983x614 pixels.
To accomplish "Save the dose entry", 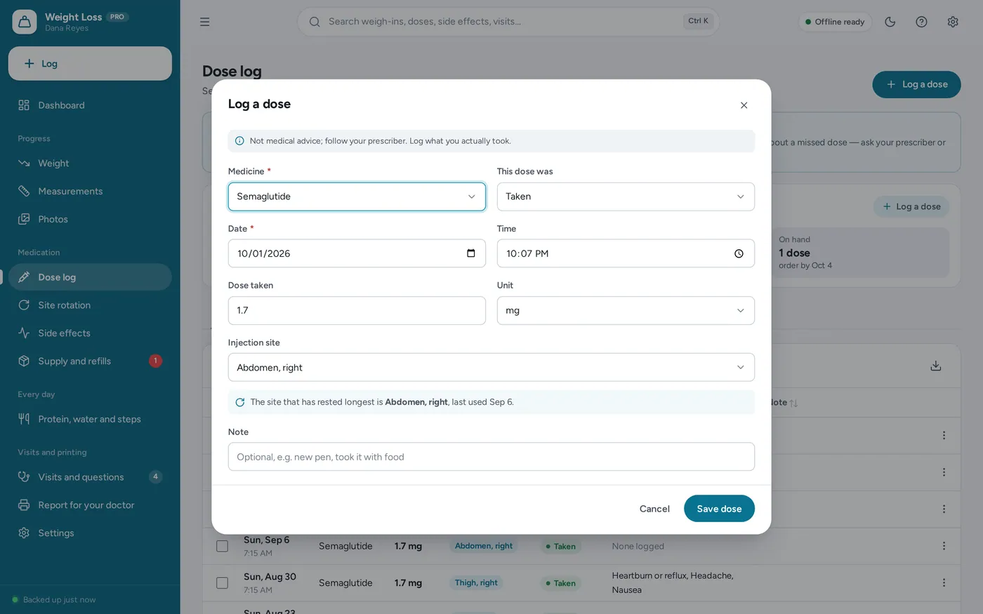I will point(719,509).
